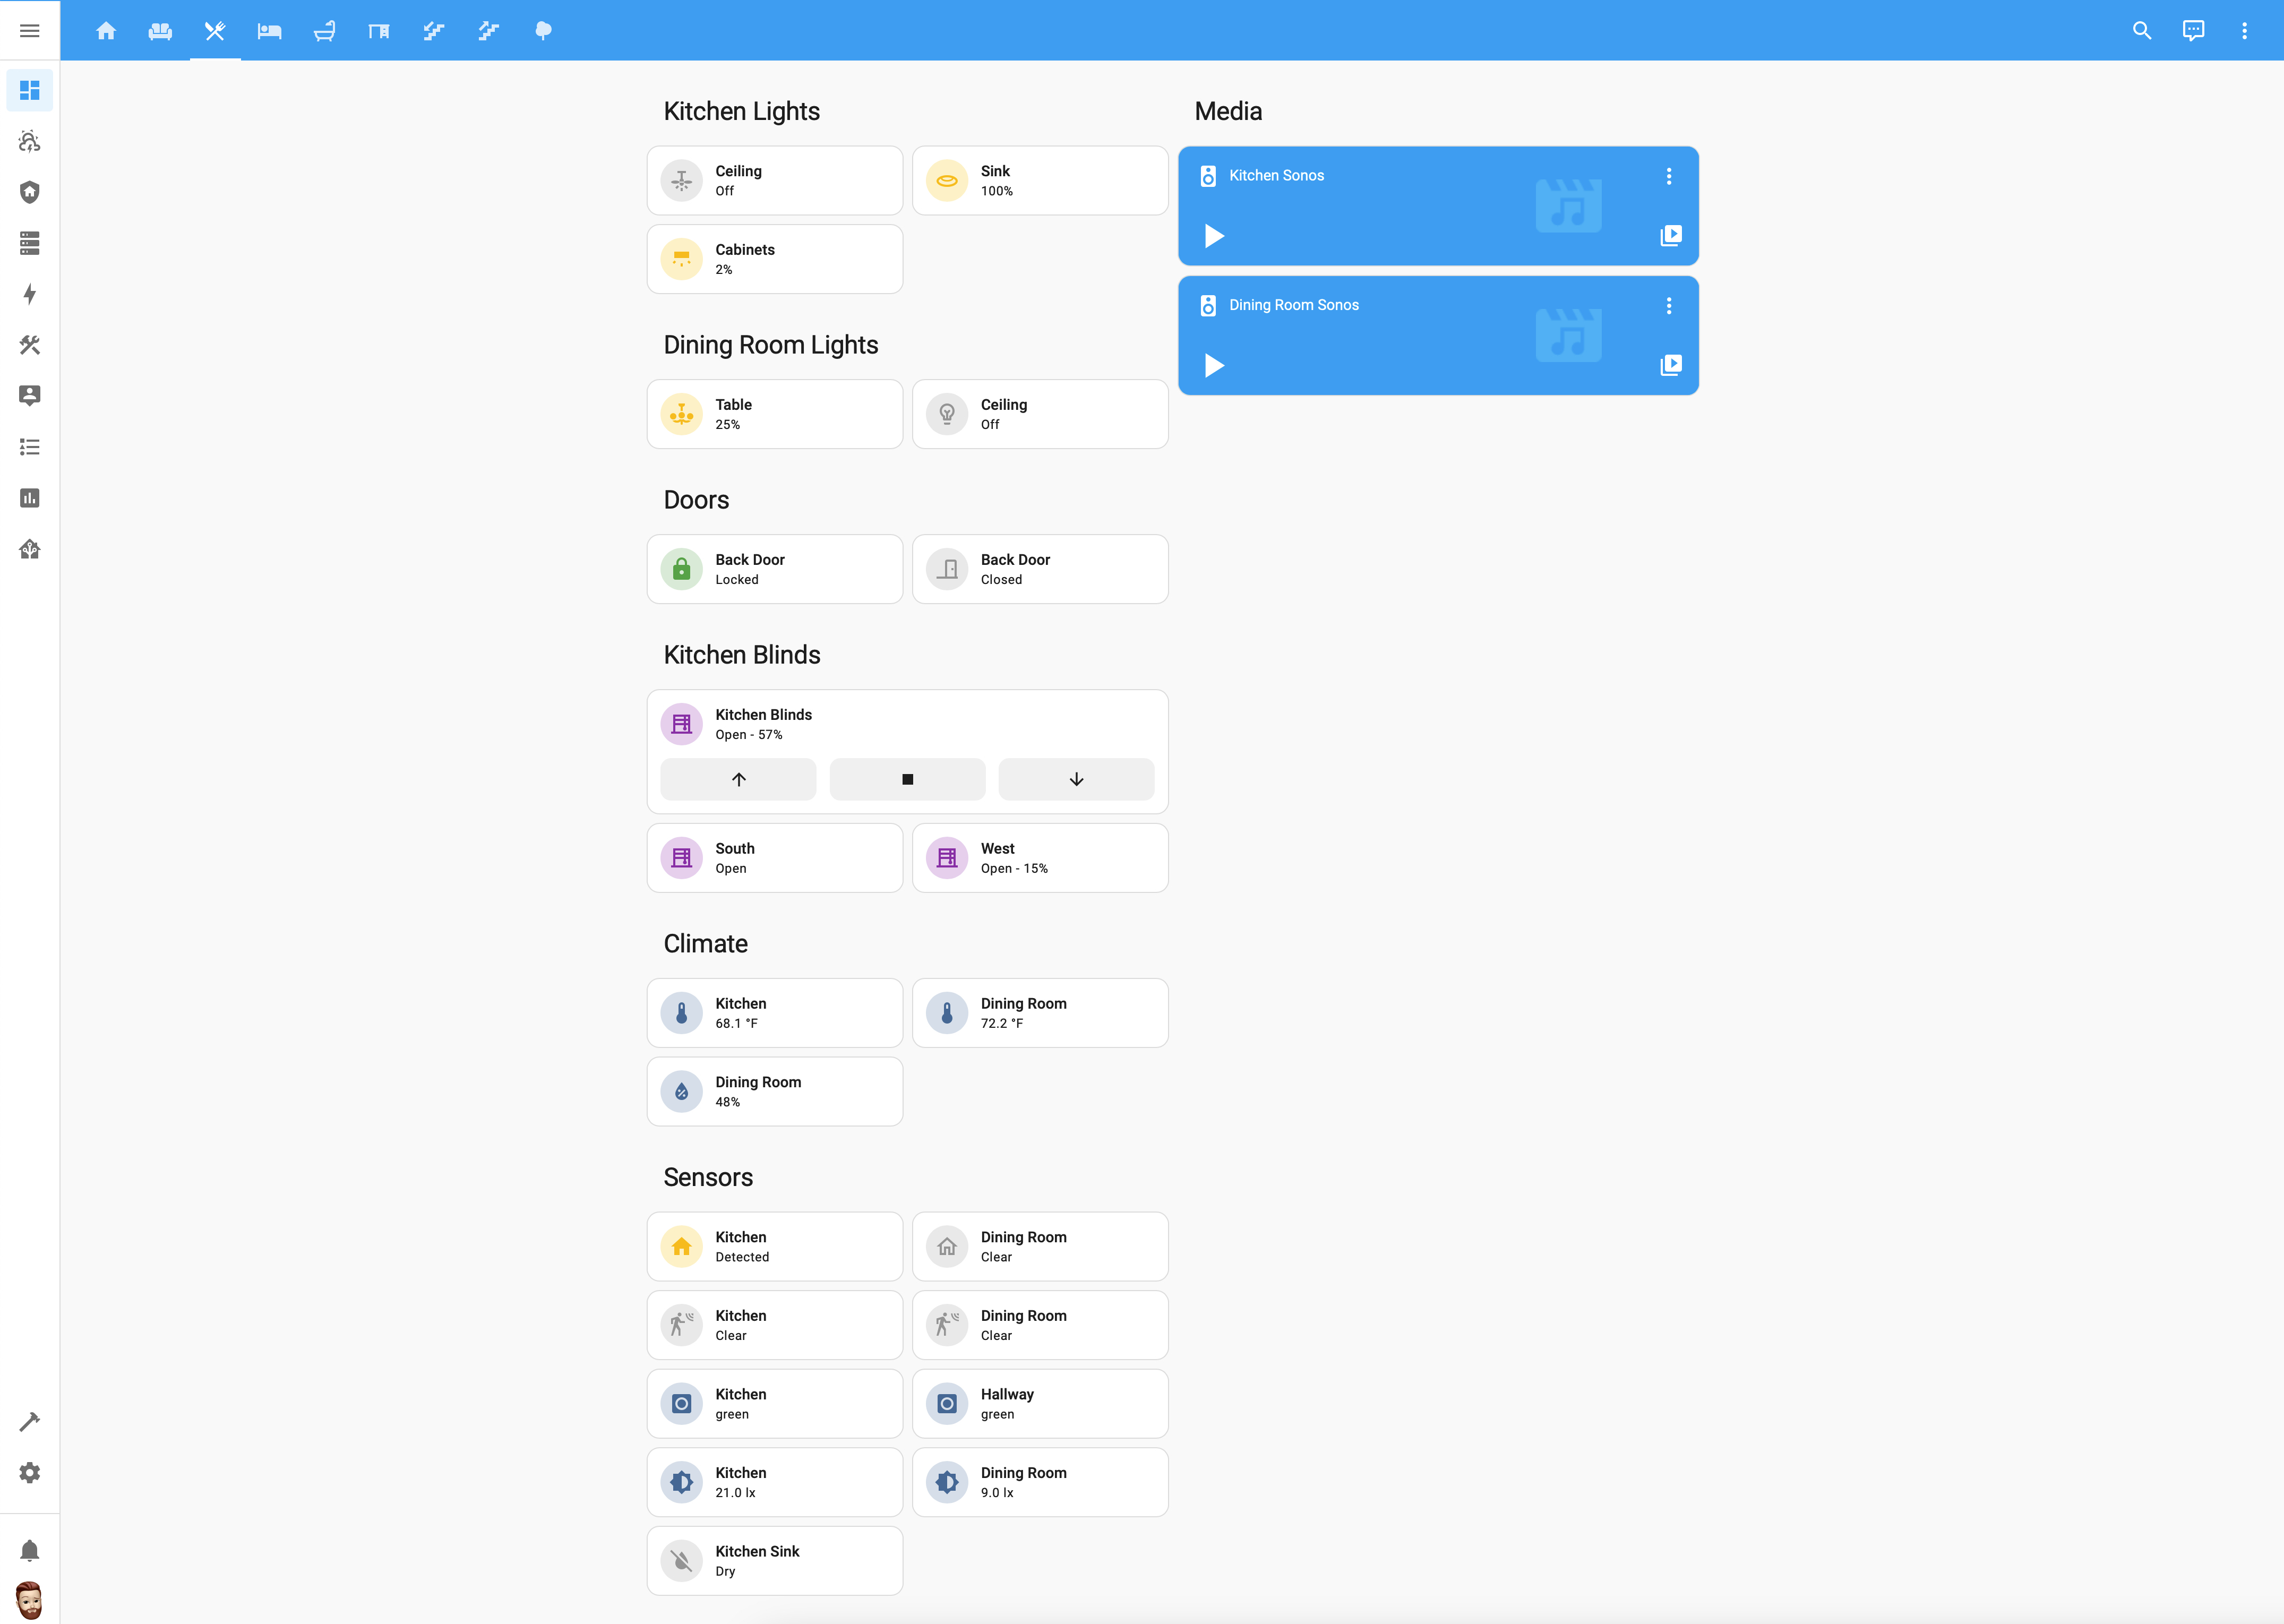The height and width of the screenshot is (1624, 2284).
Task: Play the Kitchen Sonos media player
Action: tap(1214, 236)
